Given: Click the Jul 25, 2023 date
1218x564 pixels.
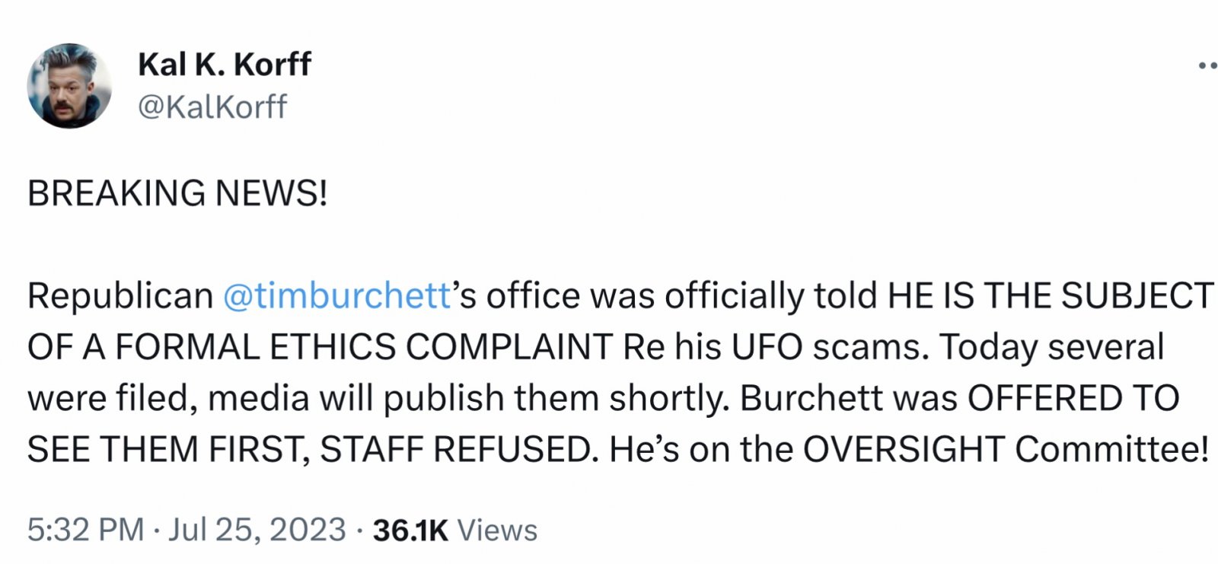Looking at the screenshot, I should pos(257,530).
